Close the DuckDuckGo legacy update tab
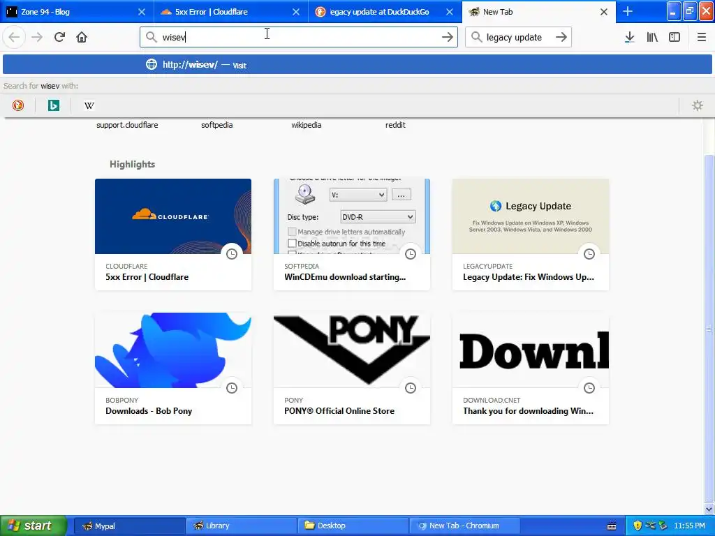 (x=450, y=12)
